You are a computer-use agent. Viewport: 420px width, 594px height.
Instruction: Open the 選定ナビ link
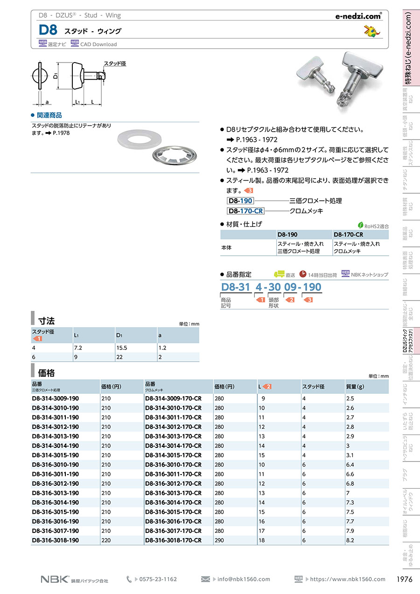[56, 44]
